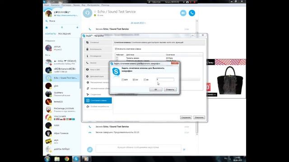This screenshot has height=162, width=289.
Task: Click the theDamage contact avatar
Action: pos(48,109)
